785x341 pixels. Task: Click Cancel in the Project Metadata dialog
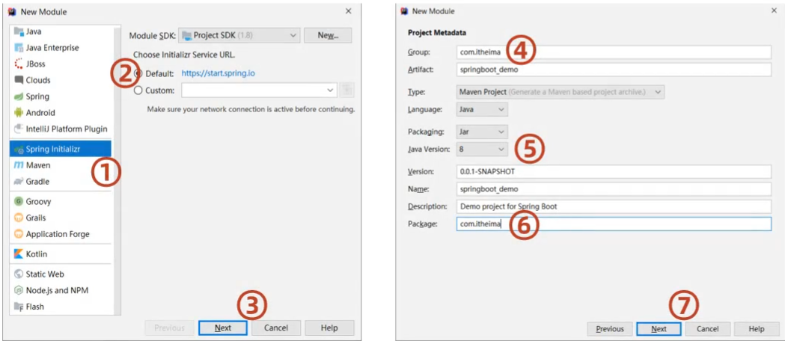point(708,329)
